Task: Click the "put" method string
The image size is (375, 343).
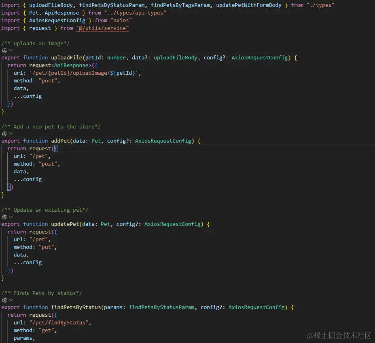Action: 47,247
